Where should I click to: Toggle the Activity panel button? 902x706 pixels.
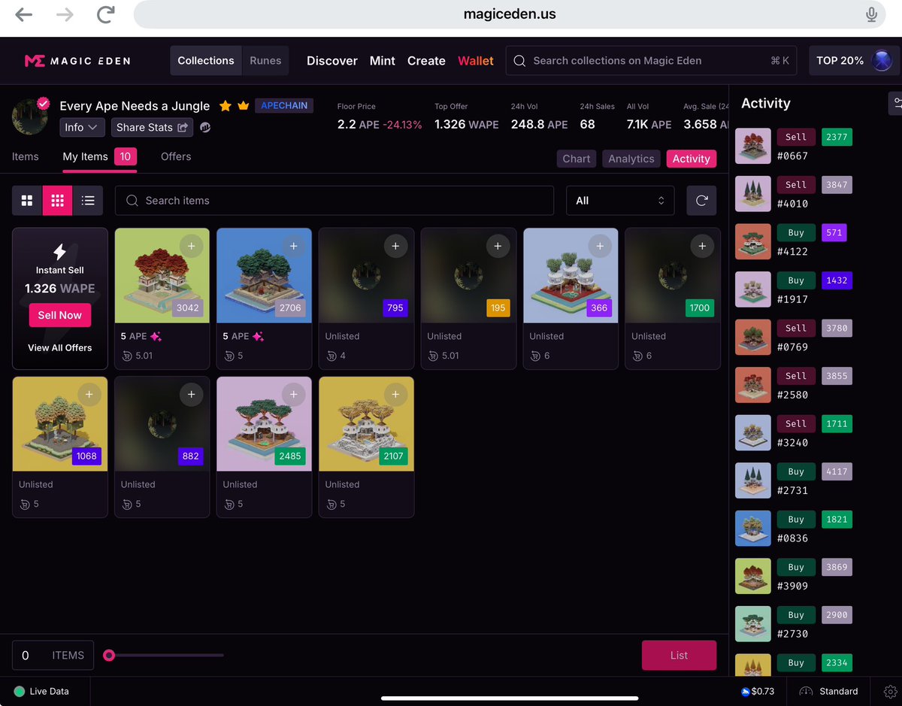[x=692, y=159]
